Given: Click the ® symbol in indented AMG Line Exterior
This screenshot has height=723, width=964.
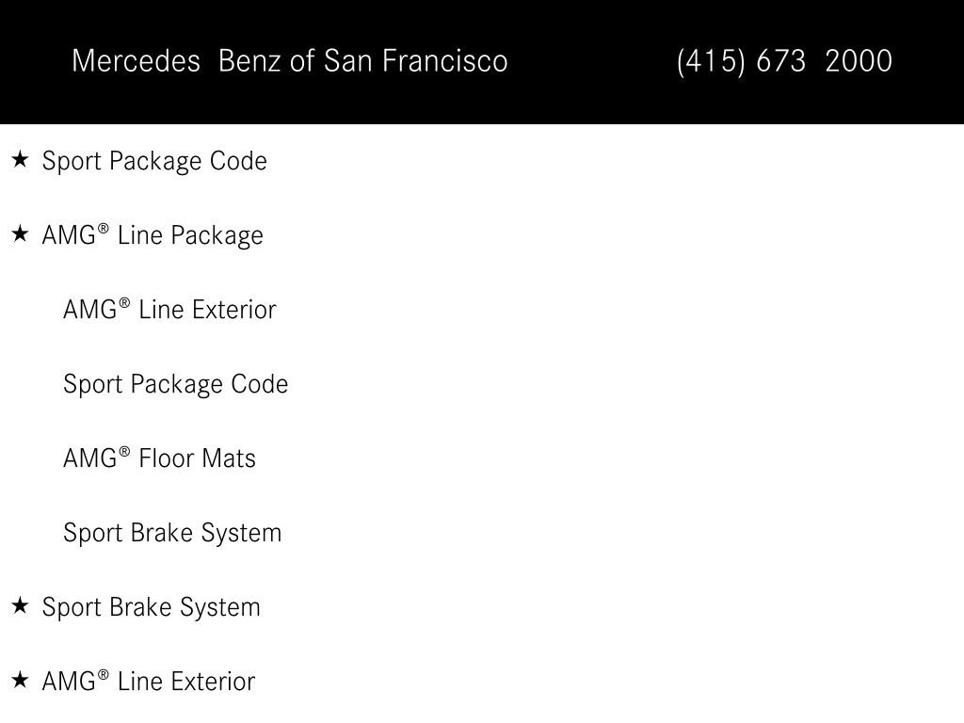Looking at the screenshot, I should 124,303.
